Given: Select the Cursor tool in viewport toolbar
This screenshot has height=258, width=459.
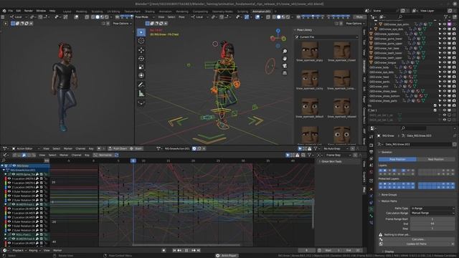Looking at the screenshot, I should pyautogui.click(x=141, y=41).
